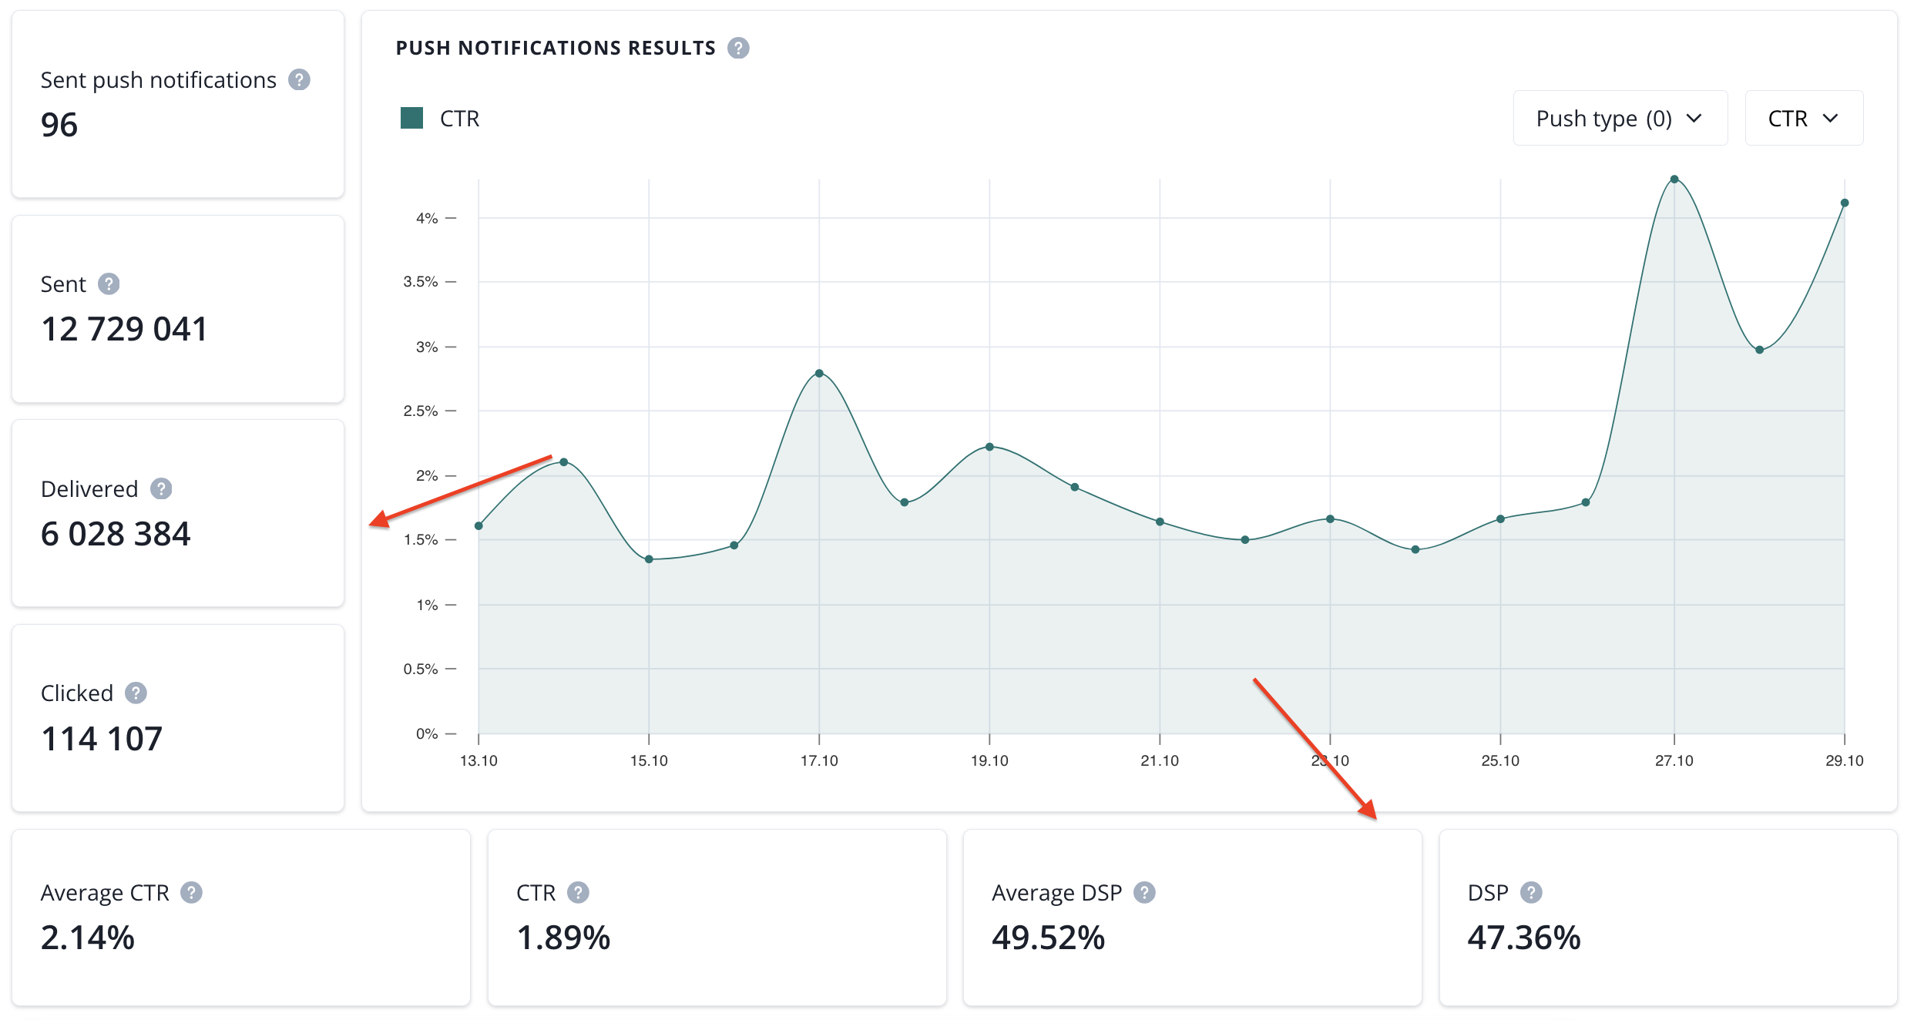Expand the CTR metric selector dropdown
Viewport: 1914px width, 1020px height.
(x=1803, y=119)
